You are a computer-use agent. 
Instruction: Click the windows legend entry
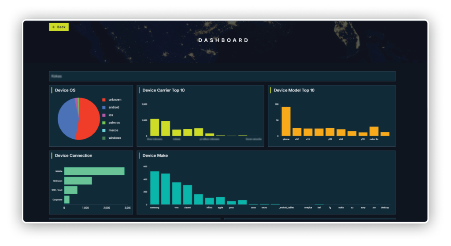coord(115,138)
